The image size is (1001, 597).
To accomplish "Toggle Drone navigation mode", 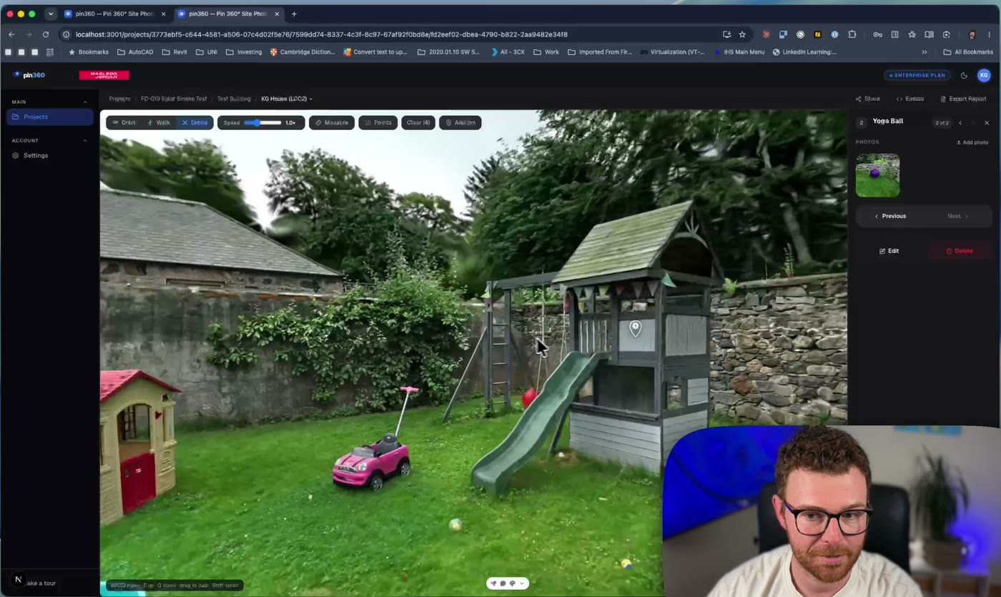I will pyautogui.click(x=194, y=122).
